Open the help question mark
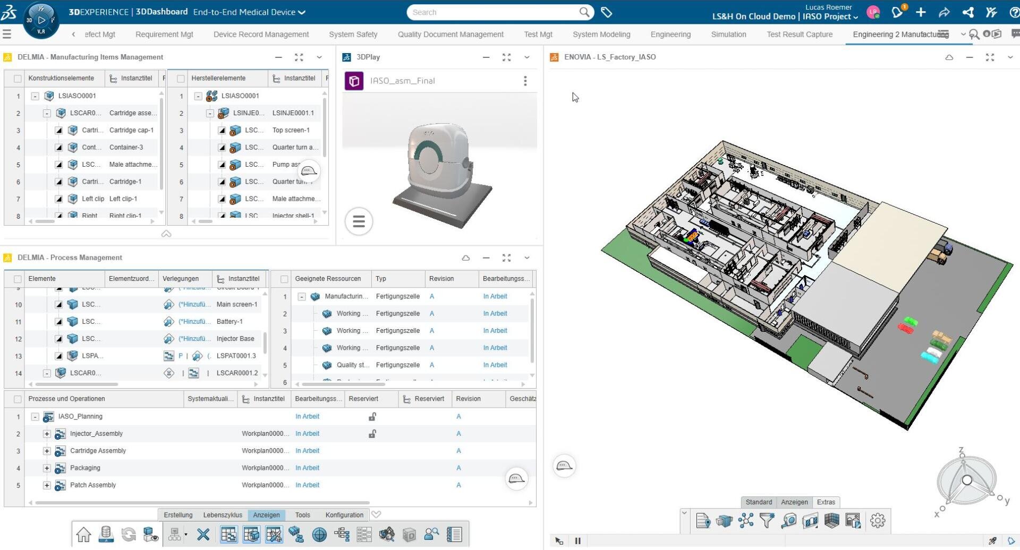This screenshot has height=550, width=1020. click(1014, 12)
